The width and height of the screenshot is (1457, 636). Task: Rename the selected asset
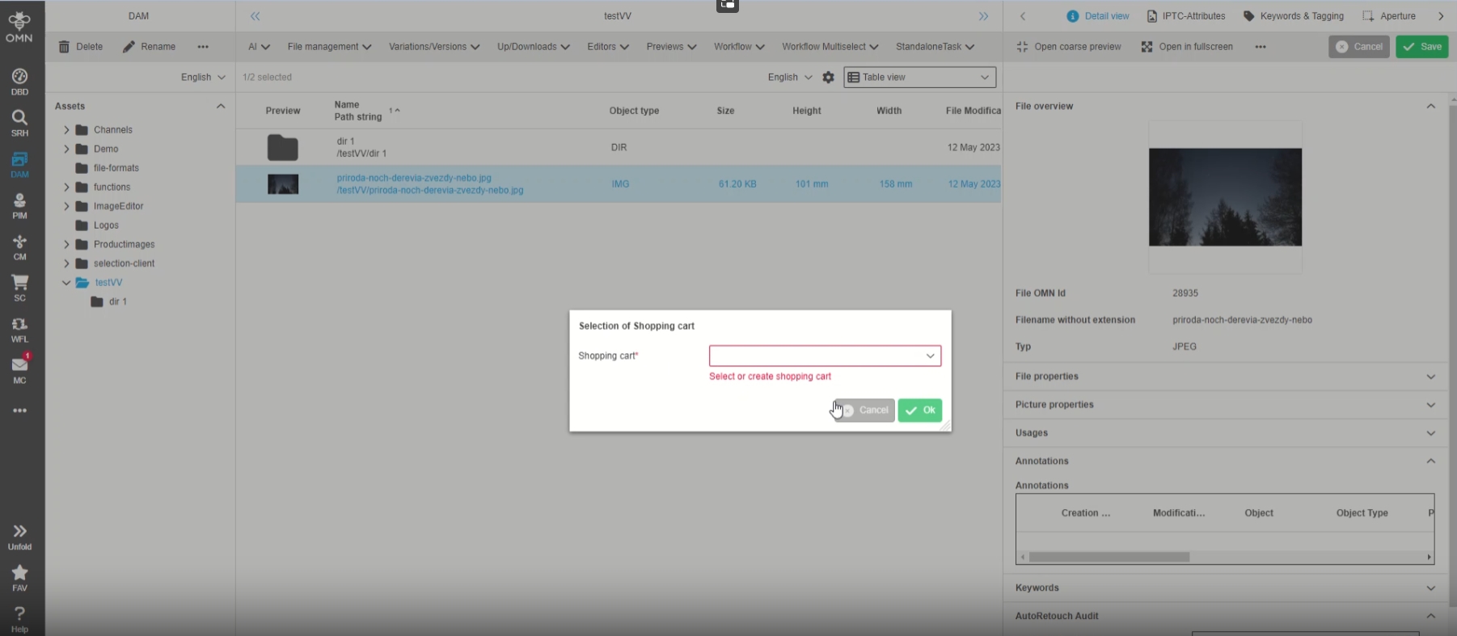click(x=150, y=47)
